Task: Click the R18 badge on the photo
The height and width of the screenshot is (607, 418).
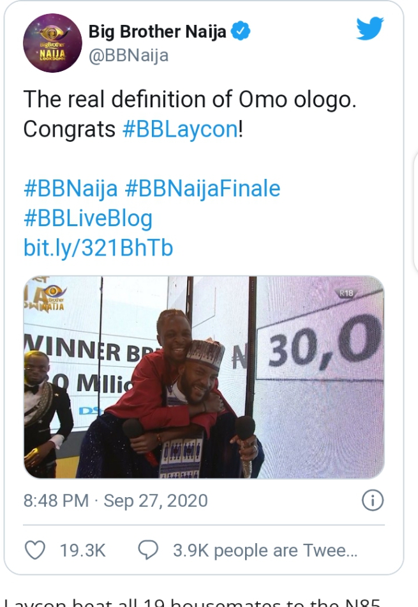Action: [x=347, y=293]
